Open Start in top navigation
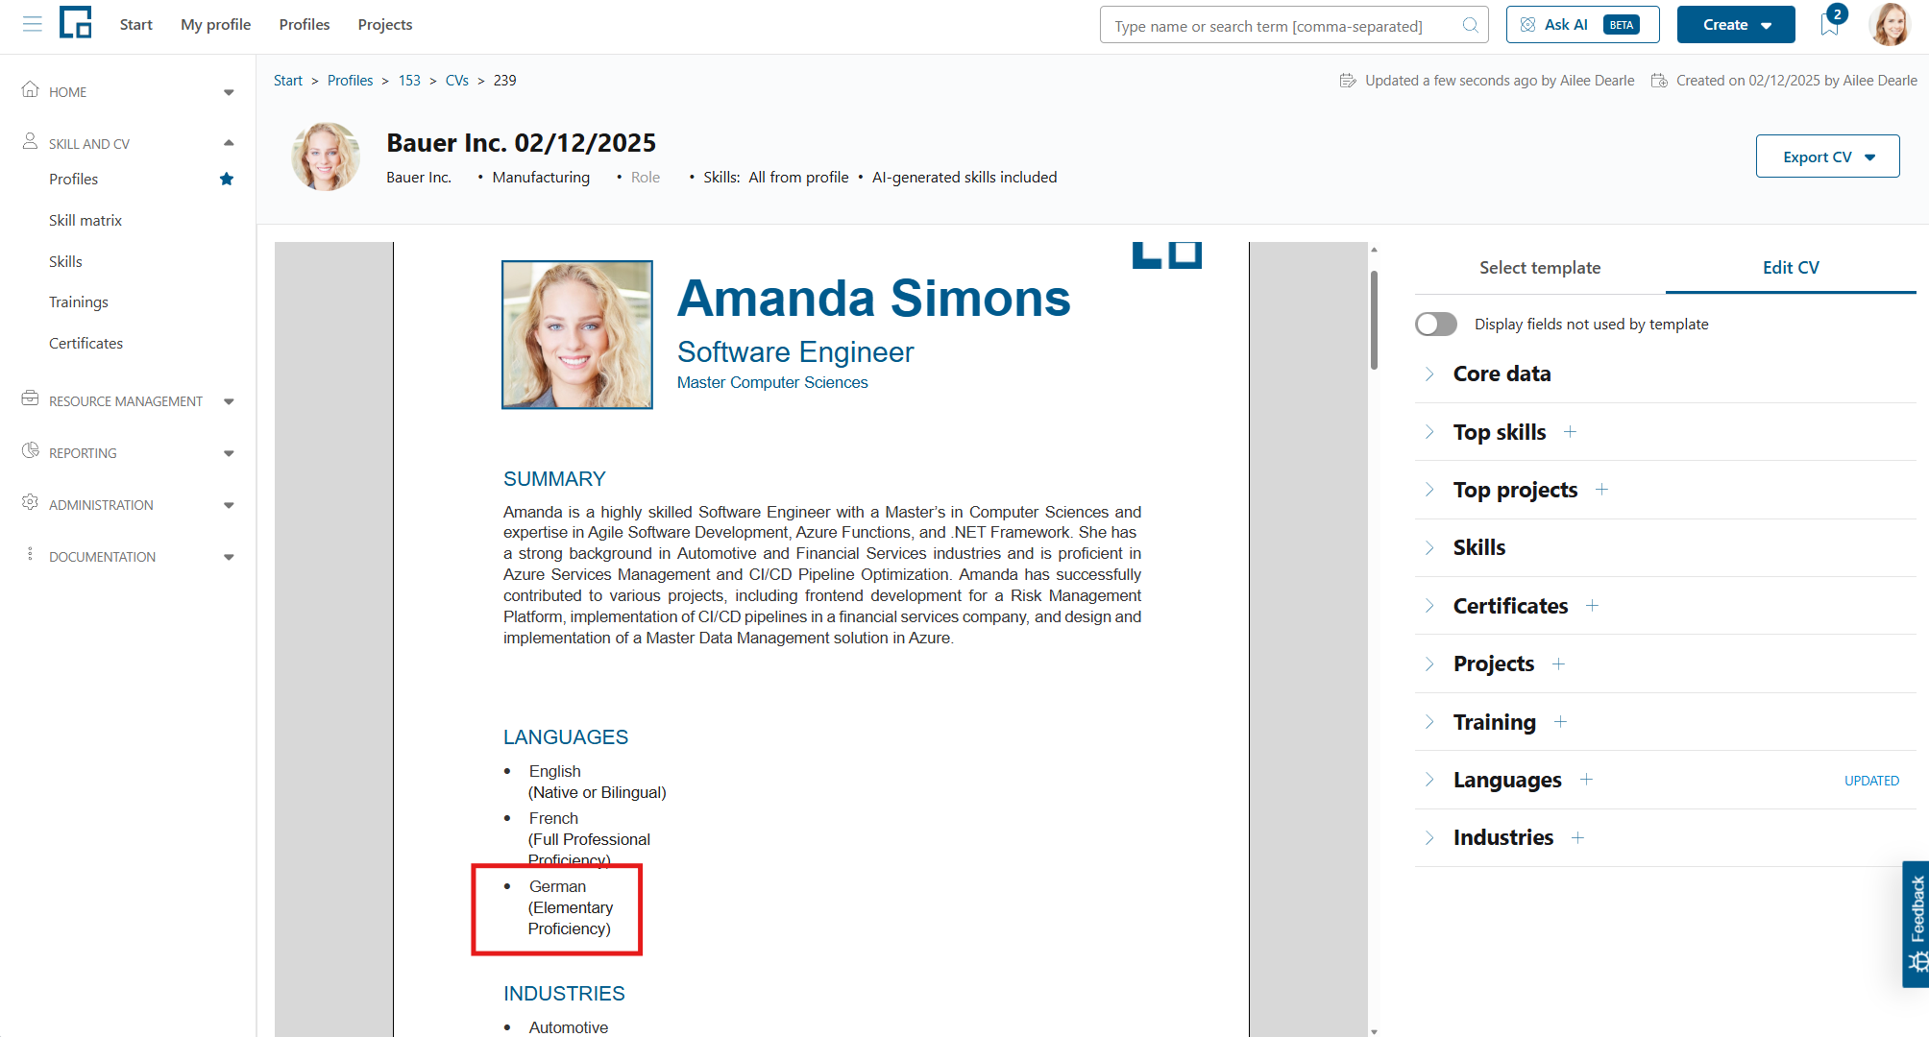The height and width of the screenshot is (1037, 1929). click(136, 25)
